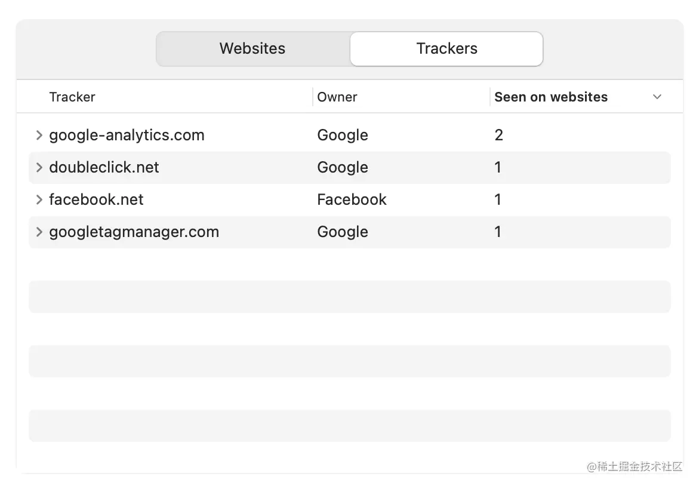Expand the facebook.net disclosure arrow
Image resolution: width=696 pixels, height=486 pixels.
point(39,200)
